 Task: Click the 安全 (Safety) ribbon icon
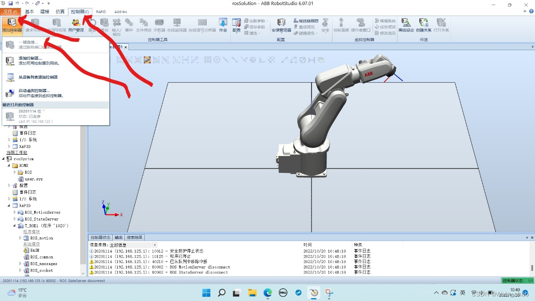[x=325, y=25]
